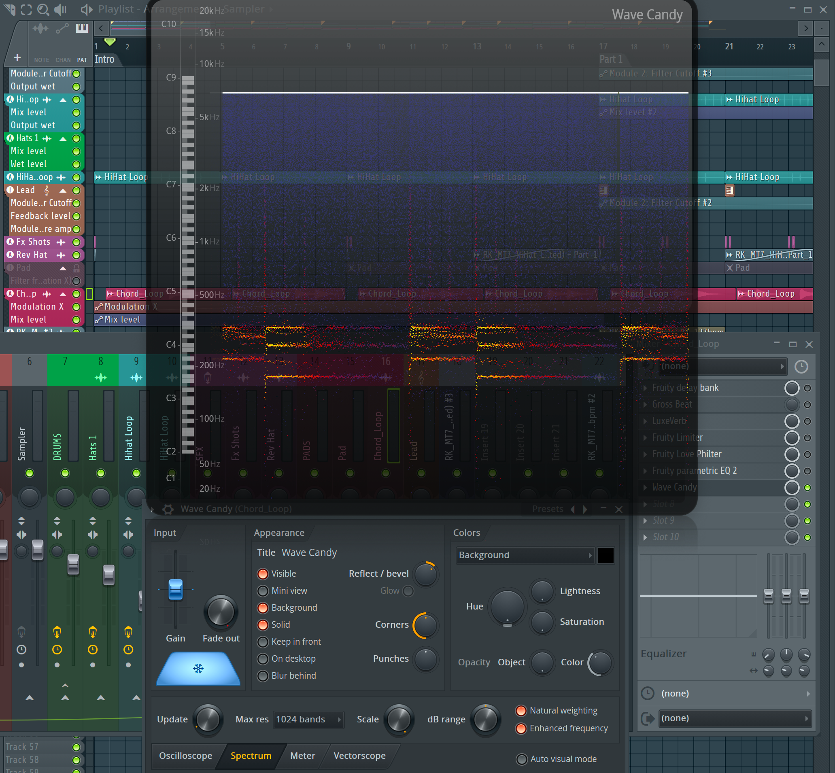The image size is (835, 773).
Task: Open the Vectorscope tab
Action: click(359, 756)
